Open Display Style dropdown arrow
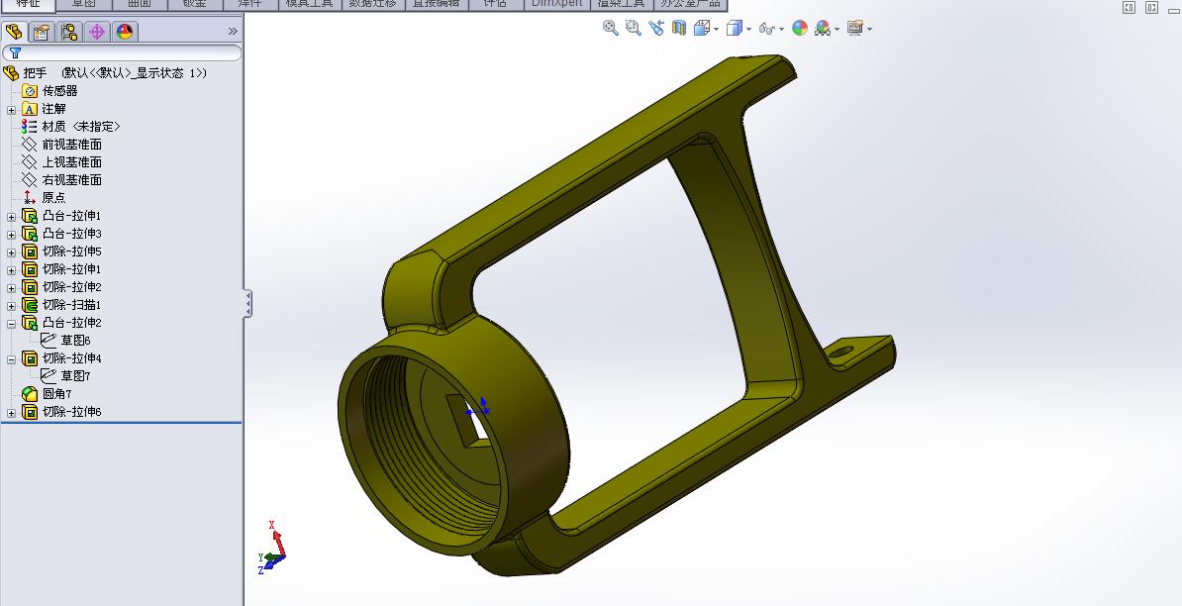This screenshot has width=1182, height=606. point(748,30)
